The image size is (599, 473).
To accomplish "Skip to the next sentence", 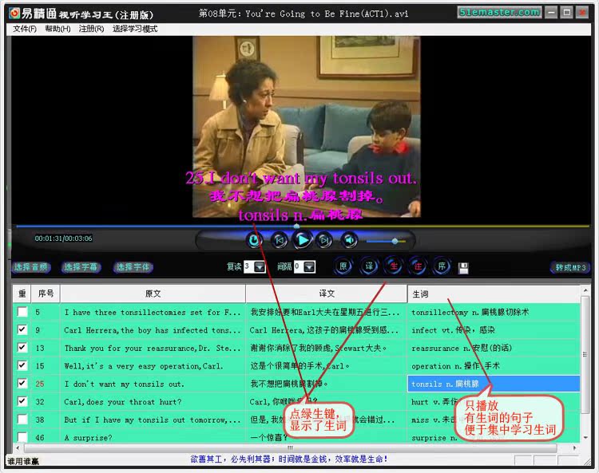I will [325, 240].
